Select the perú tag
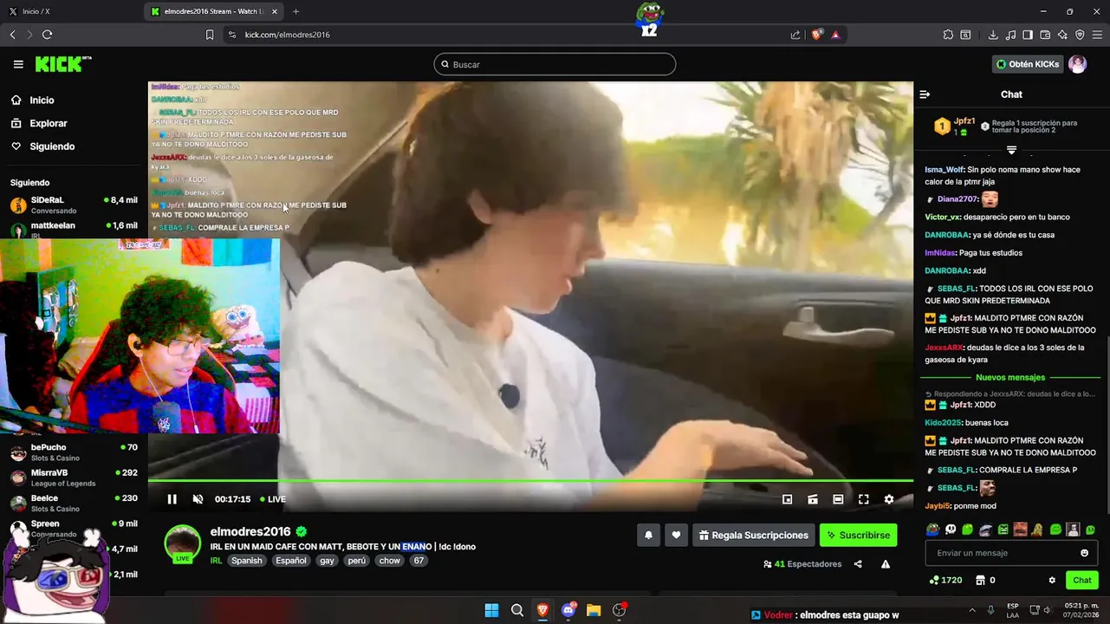 [356, 561]
